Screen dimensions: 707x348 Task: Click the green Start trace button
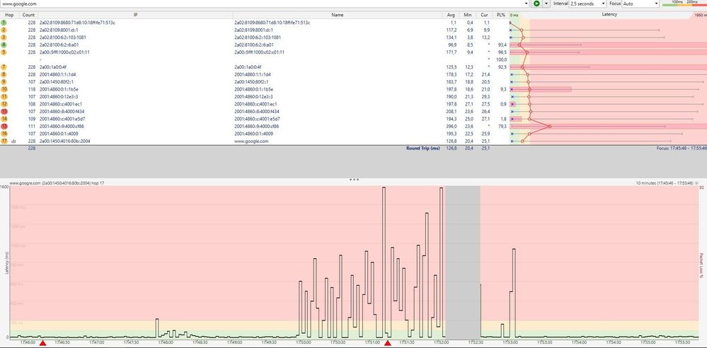(536, 3)
